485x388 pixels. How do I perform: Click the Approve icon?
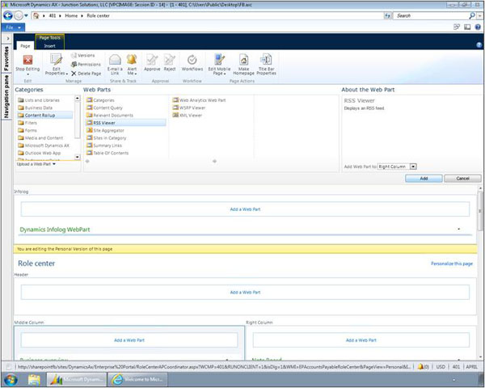click(x=152, y=59)
